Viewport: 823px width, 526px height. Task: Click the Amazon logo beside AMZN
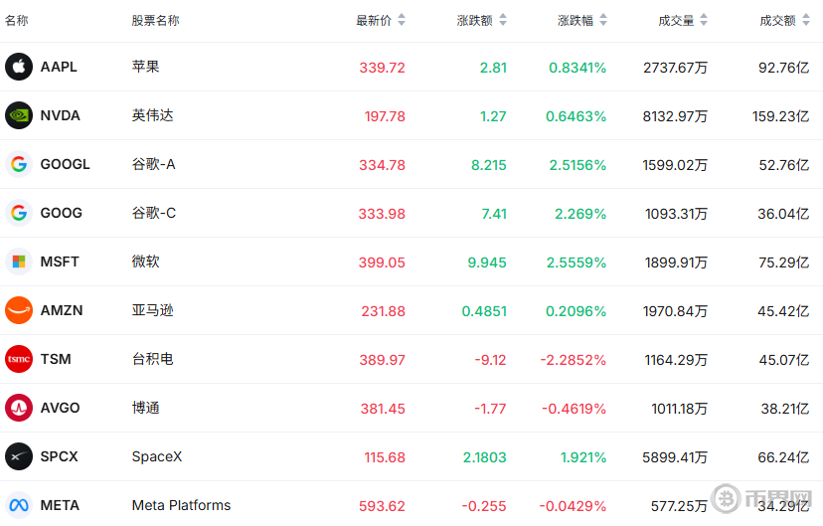click(19, 310)
